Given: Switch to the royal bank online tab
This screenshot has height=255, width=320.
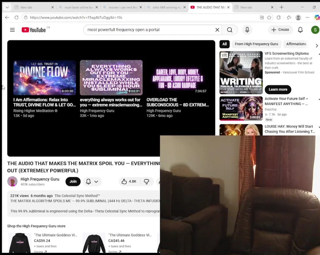Looking at the screenshot, I should [78, 7].
